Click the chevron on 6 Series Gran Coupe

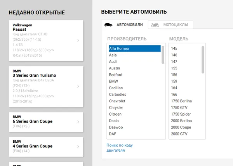point(78,121)
